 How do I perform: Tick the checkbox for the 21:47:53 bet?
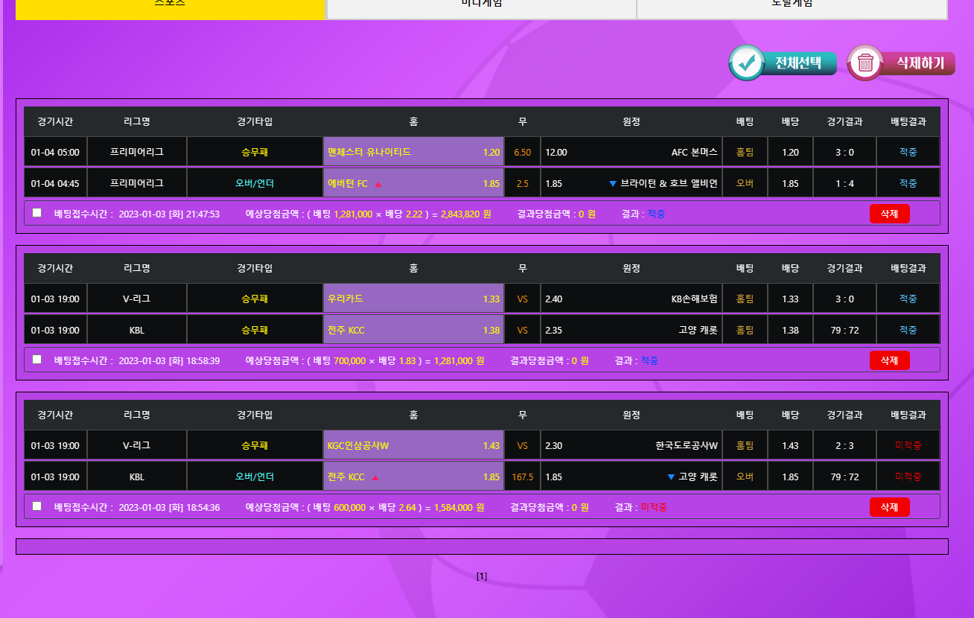tap(37, 213)
